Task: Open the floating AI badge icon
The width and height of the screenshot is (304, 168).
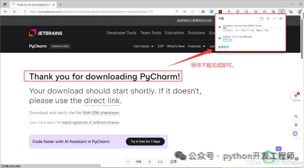Action: click(279, 149)
